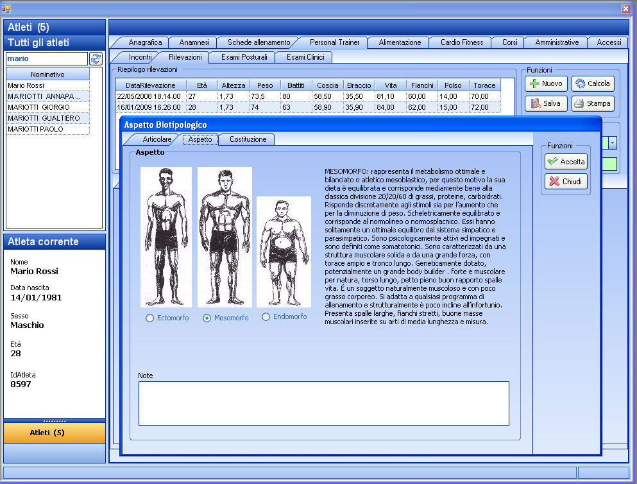637x484 pixels.
Task: Click the green color box behind dialog
Action: point(609,164)
